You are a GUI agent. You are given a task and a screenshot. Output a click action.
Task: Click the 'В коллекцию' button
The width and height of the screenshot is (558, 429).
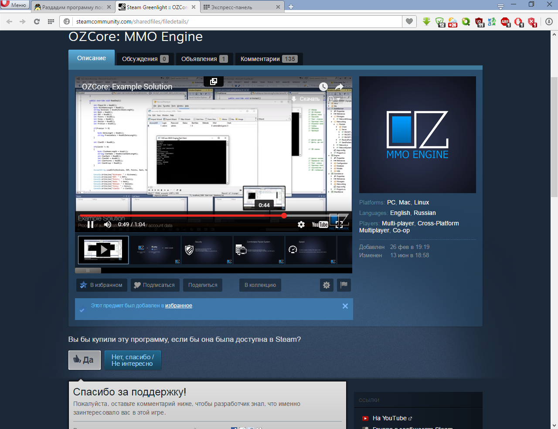point(260,285)
